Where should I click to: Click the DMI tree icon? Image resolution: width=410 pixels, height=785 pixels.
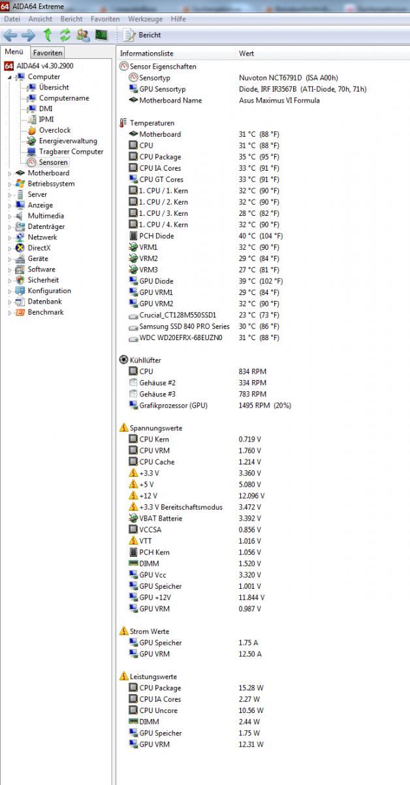tap(32, 109)
